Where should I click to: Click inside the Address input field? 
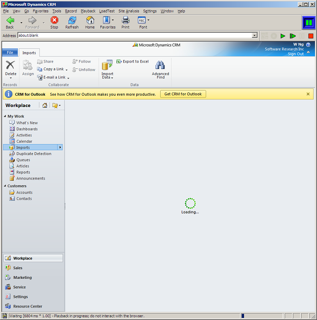135,35
